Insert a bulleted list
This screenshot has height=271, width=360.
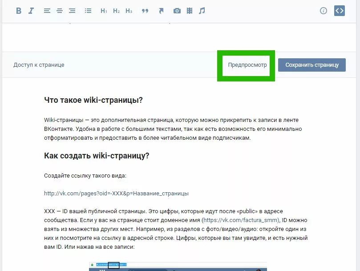88,11
